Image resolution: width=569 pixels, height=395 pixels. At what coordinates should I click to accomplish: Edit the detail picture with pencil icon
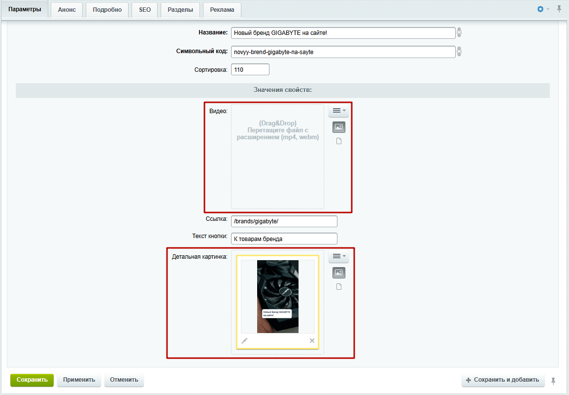(244, 340)
